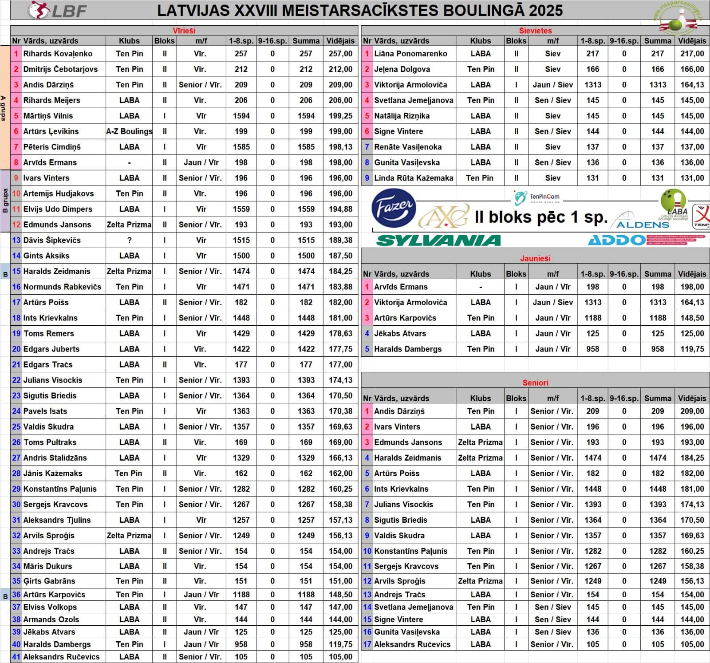Click 'Artemijs Hudjakovs' name cell
Viewport: 710px width, 663px height.
coord(64,193)
